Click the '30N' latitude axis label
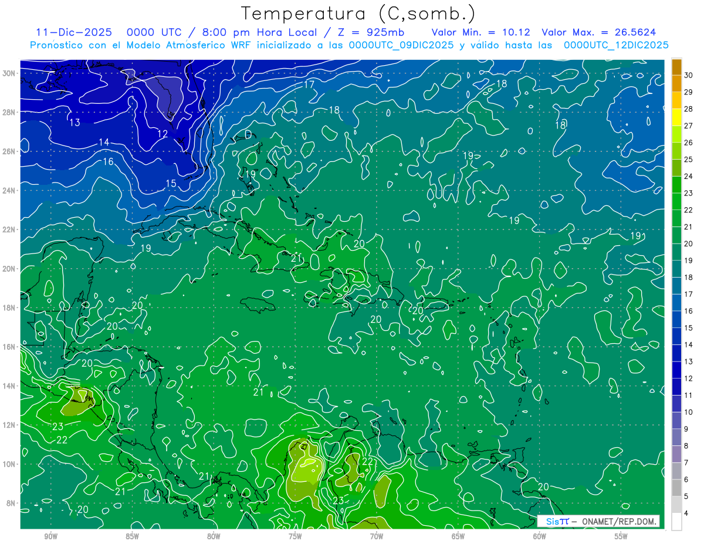Image resolution: width=704 pixels, height=544 pixels. point(9,73)
